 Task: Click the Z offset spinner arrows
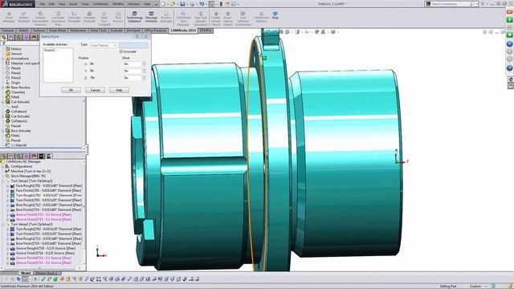click(144, 78)
